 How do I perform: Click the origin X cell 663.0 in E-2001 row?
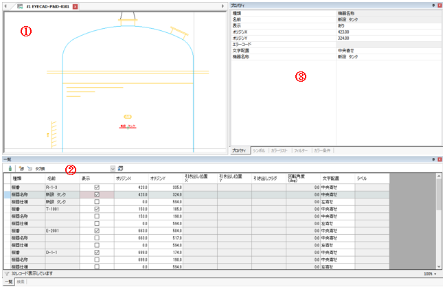click(x=131, y=231)
